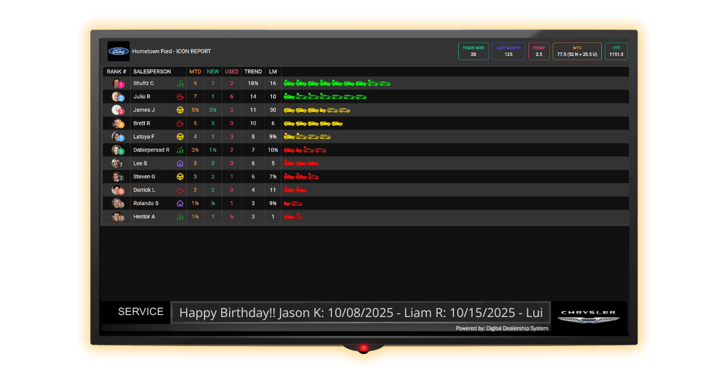
Task: Click the purple house icon beside Rolando S
Action: 180,203
